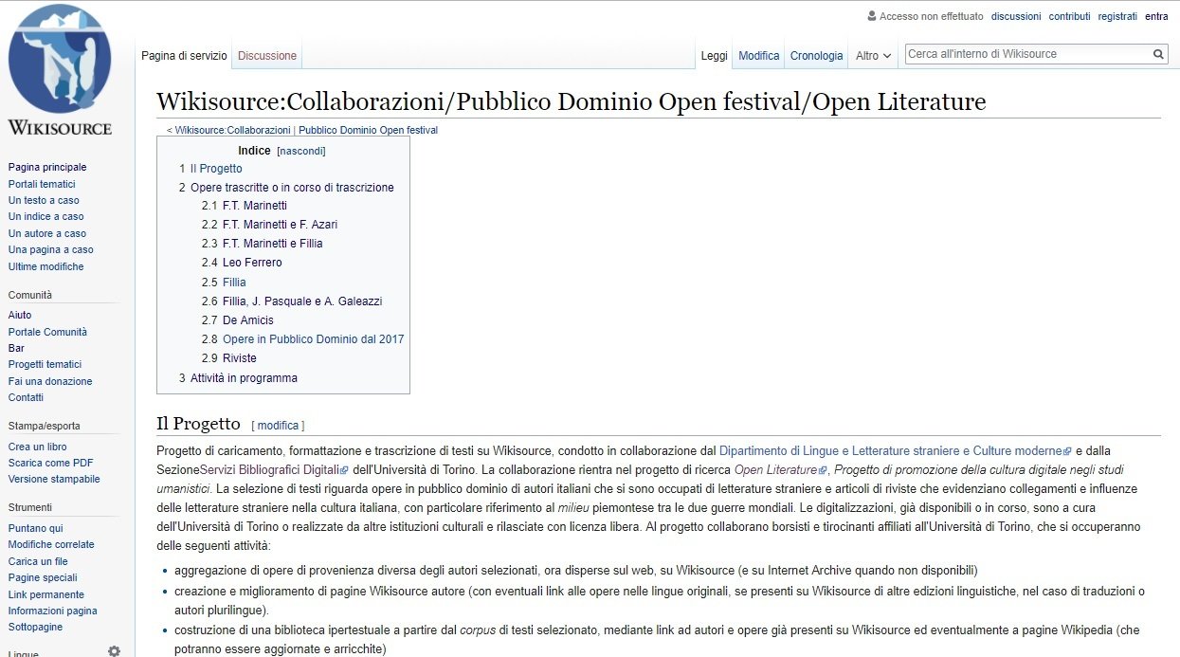Click Scarica come PDF
Image resolution: width=1180 pixels, height=657 pixels.
(50, 463)
